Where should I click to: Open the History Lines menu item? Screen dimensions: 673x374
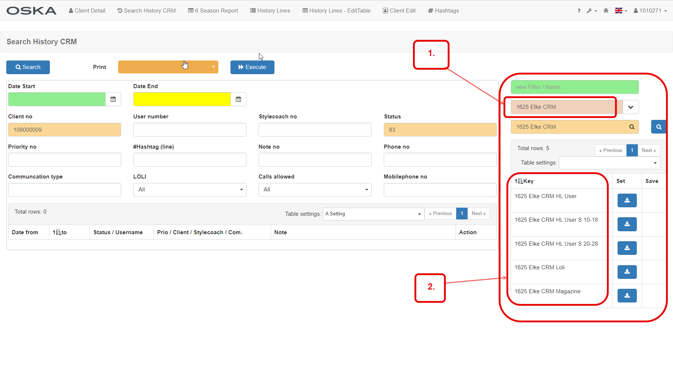tap(270, 11)
